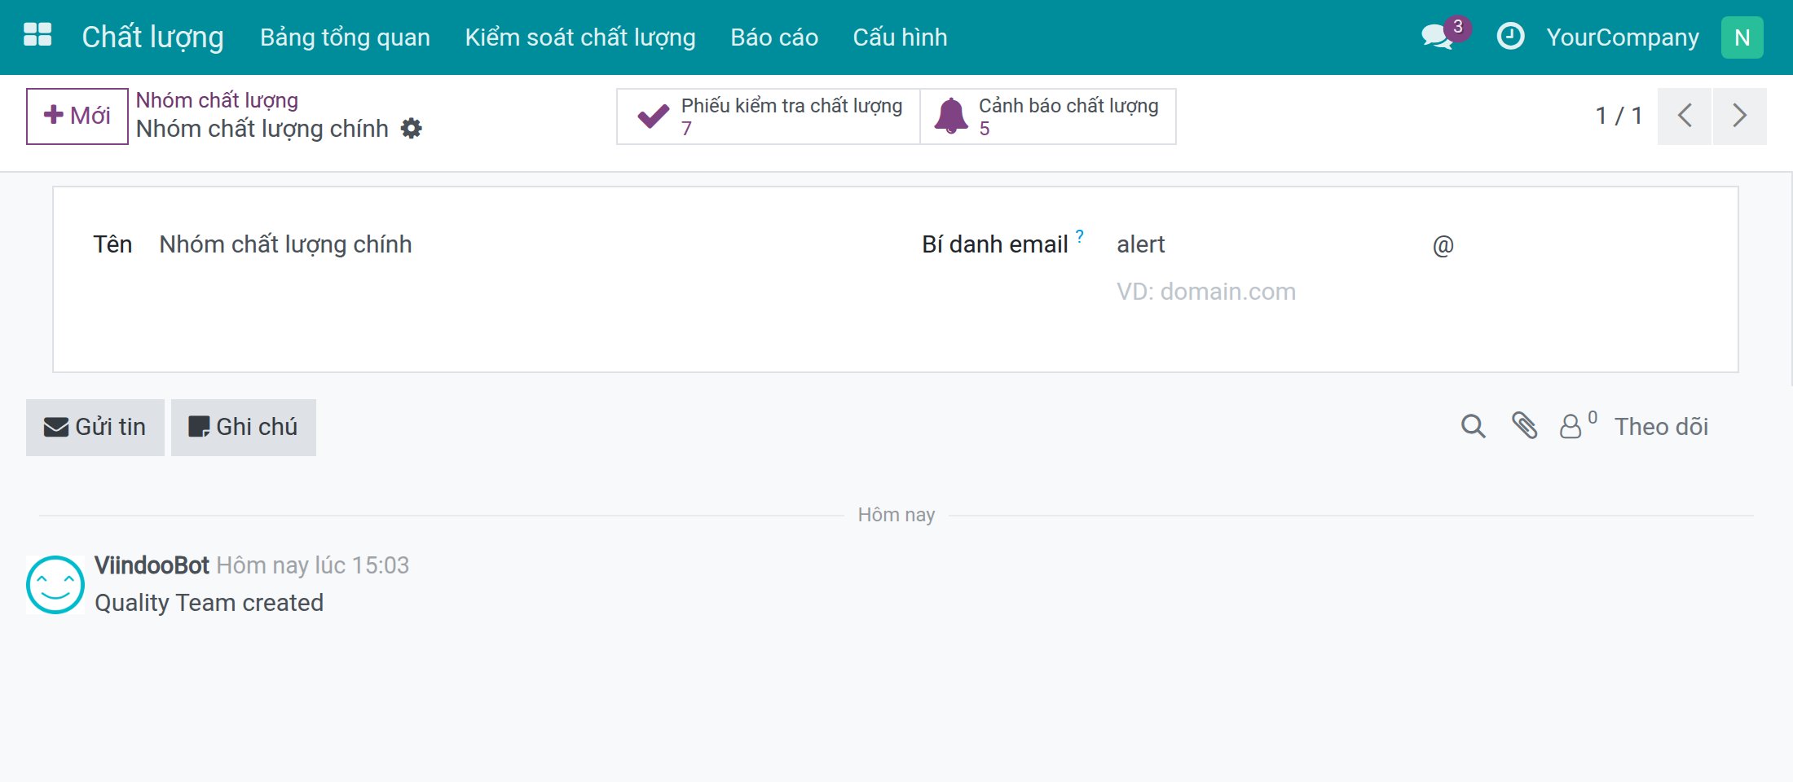Click the gear actions icon beside record name

tap(412, 129)
